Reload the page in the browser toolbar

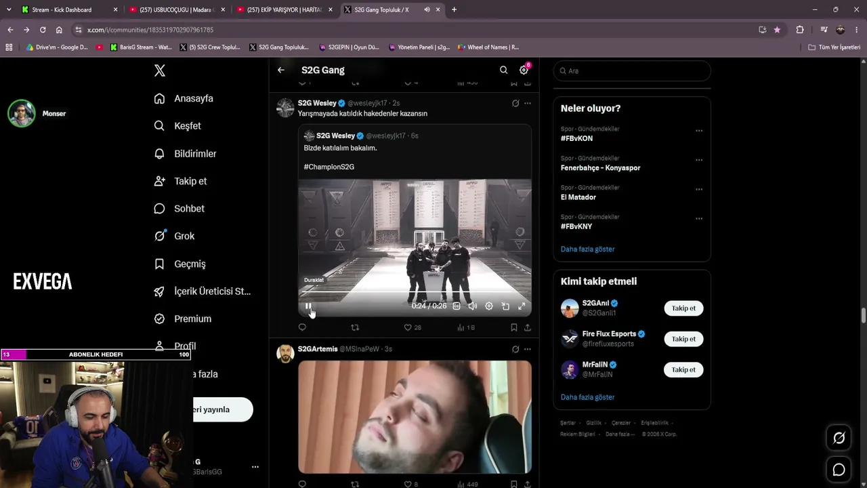[43, 30]
